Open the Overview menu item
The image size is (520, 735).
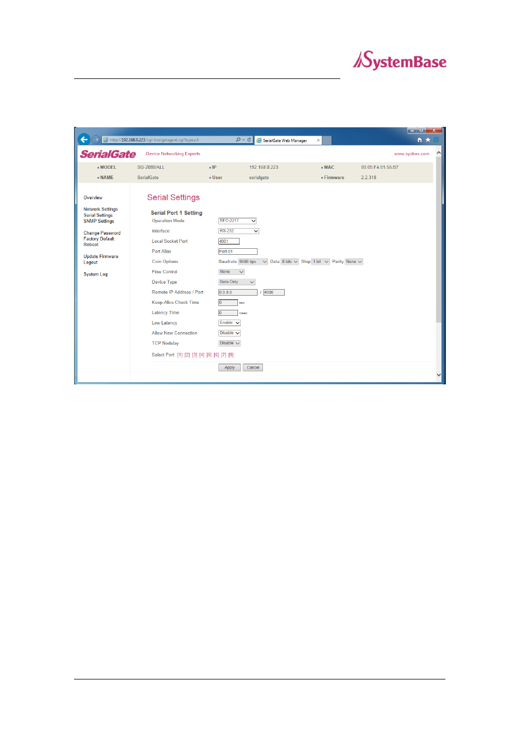coord(93,198)
